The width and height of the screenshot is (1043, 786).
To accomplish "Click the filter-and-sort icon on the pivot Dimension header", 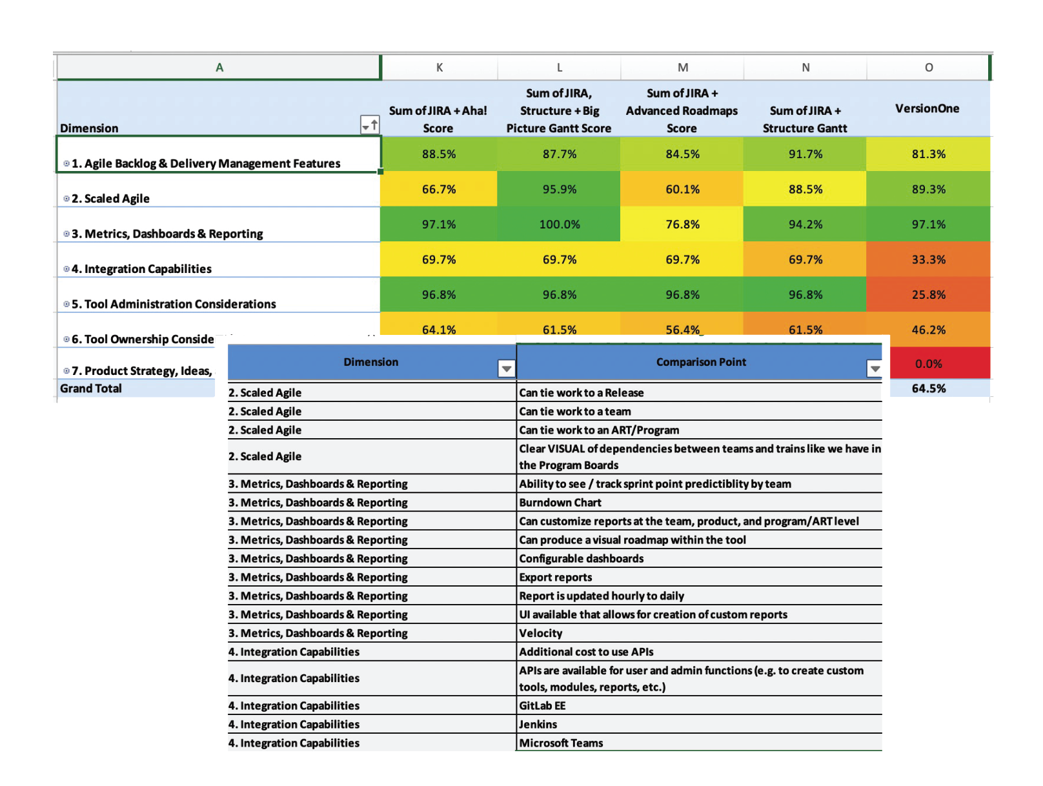I will point(370,126).
